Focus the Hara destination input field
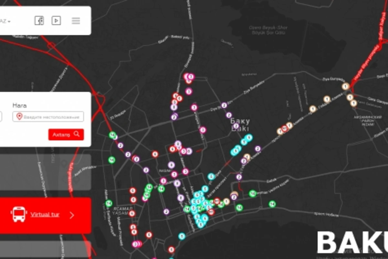 point(48,117)
